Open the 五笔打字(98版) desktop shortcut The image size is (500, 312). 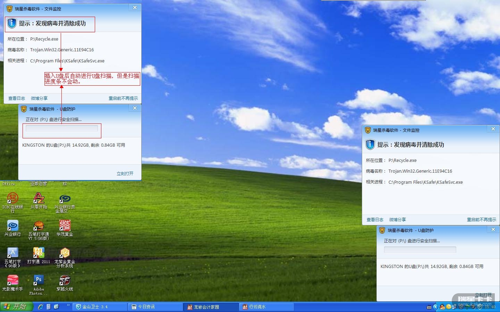pyautogui.click(x=12, y=258)
